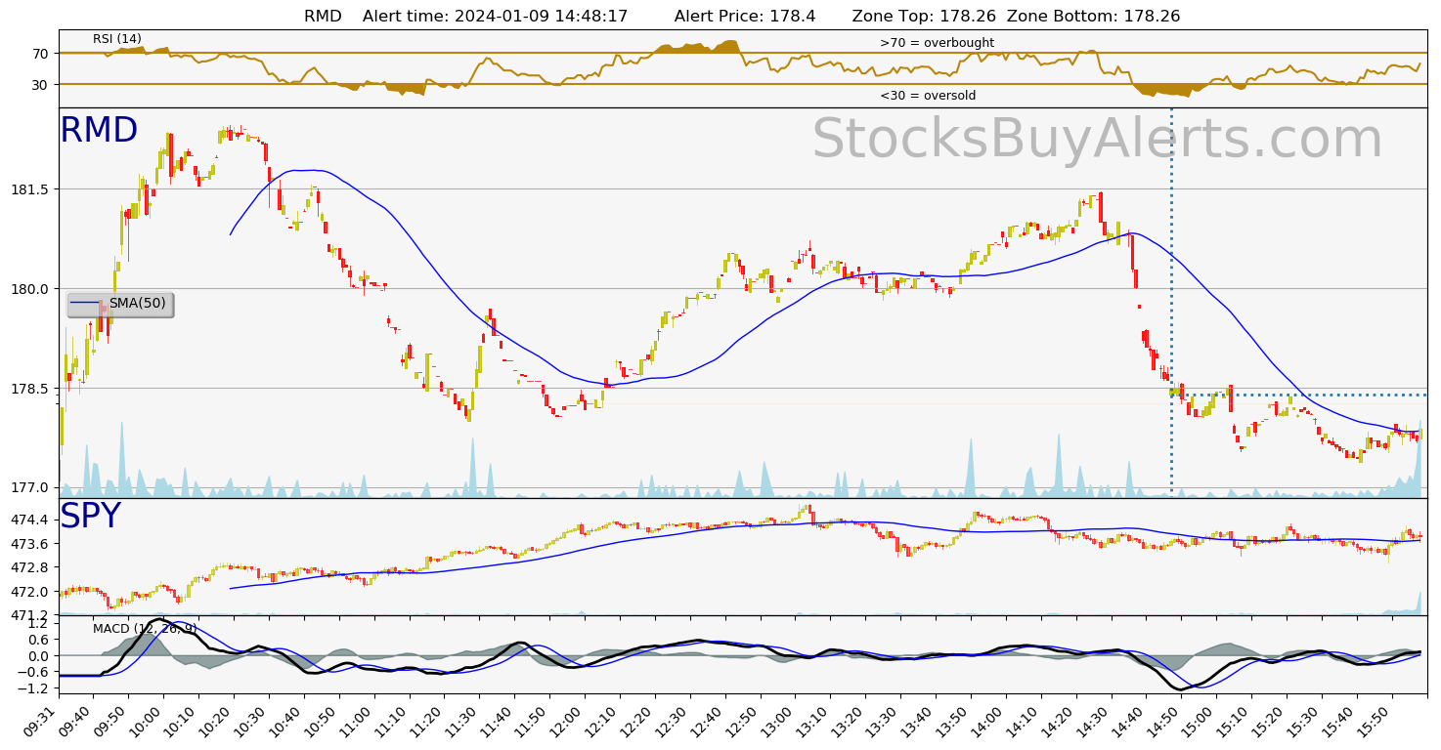The height and width of the screenshot is (750, 1441).
Task: Click the horizontal dotted alert price line
Action: pyautogui.click(x=1299, y=395)
